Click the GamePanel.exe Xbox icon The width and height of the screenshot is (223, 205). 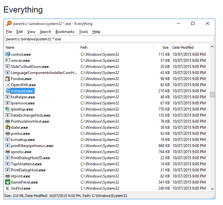point(8,182)
